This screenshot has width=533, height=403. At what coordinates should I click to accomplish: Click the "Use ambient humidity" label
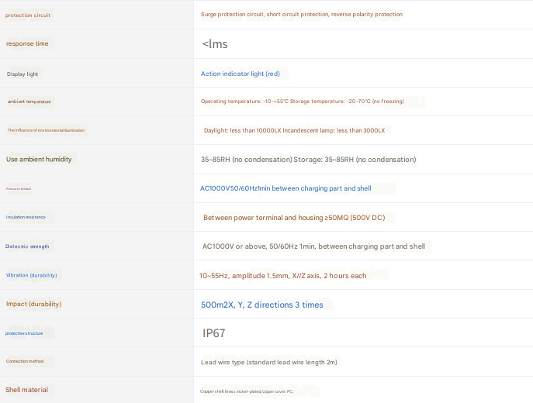[x=39, y=160]
